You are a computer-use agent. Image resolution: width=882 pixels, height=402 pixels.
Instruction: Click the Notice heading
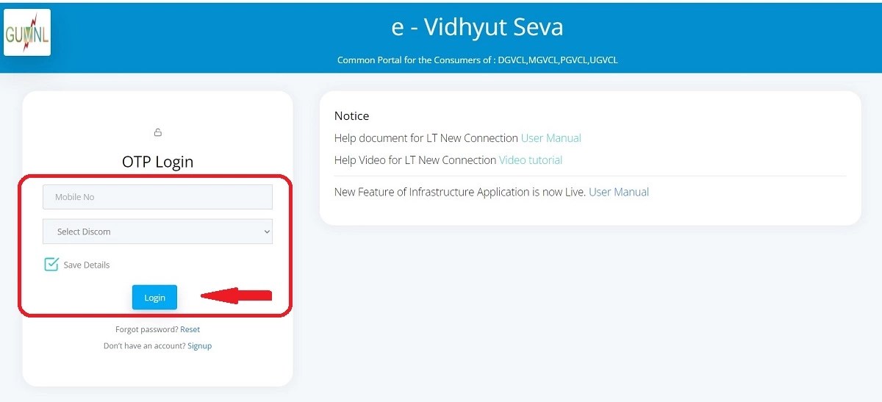(x=351, y=116)
